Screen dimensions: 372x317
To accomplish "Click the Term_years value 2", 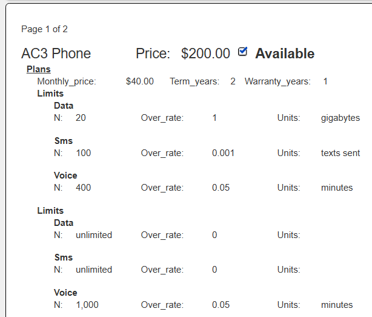I will (233, 81).
